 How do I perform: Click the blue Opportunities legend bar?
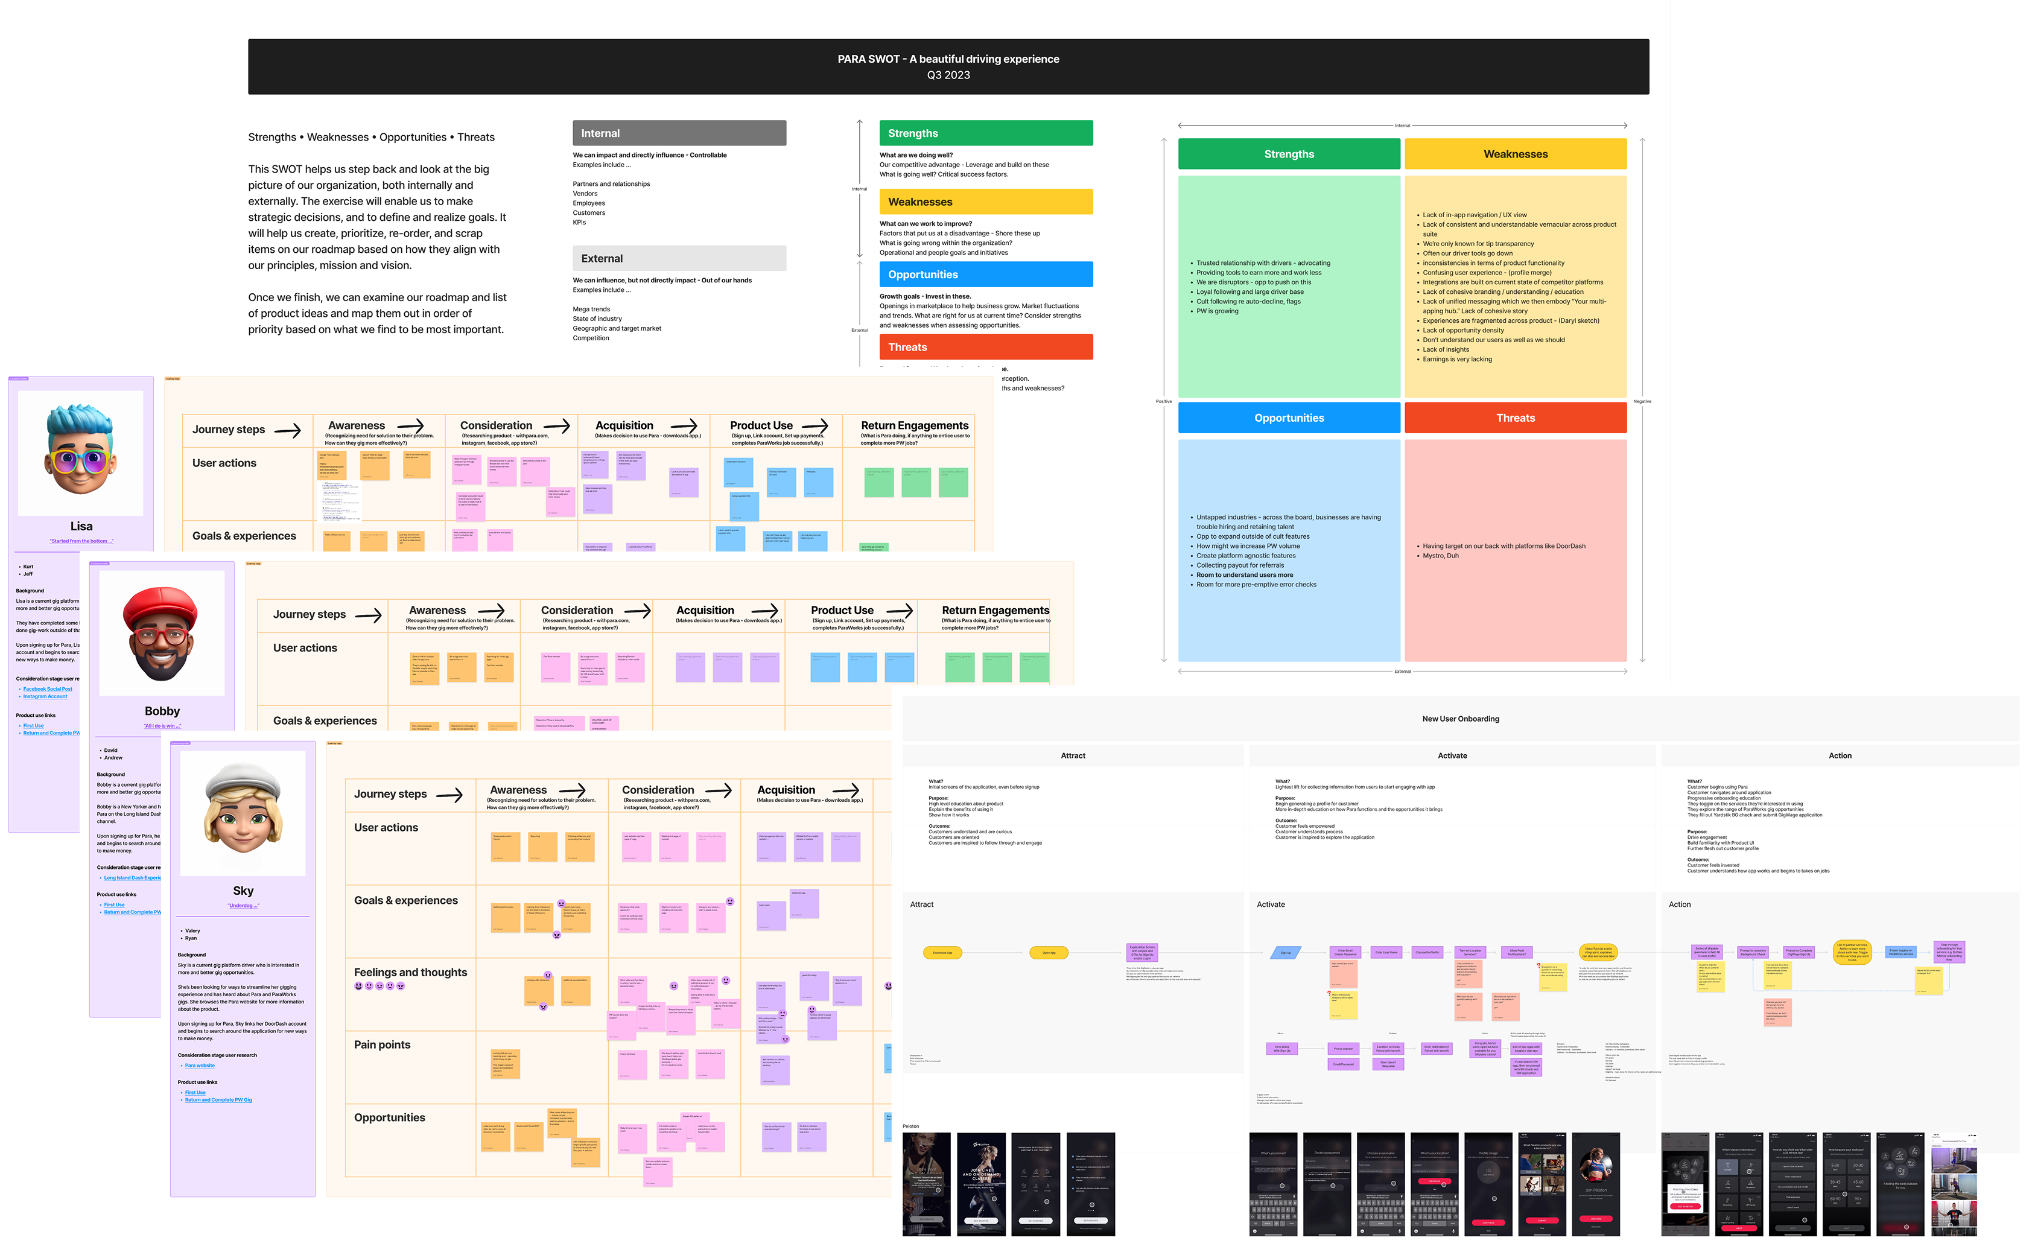tap(985, 275)
